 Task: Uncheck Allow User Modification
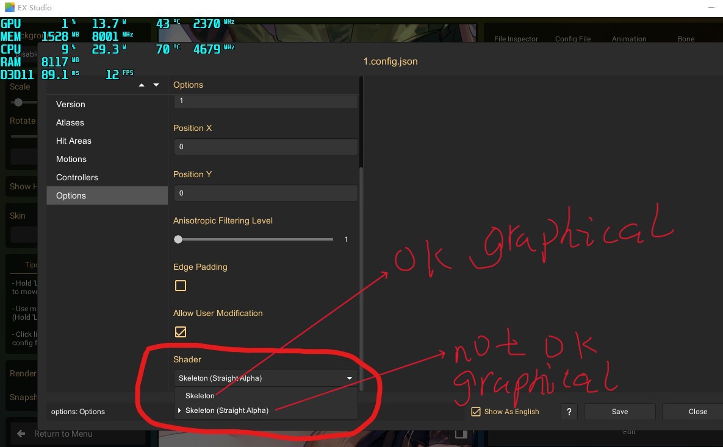pos(181,332)
